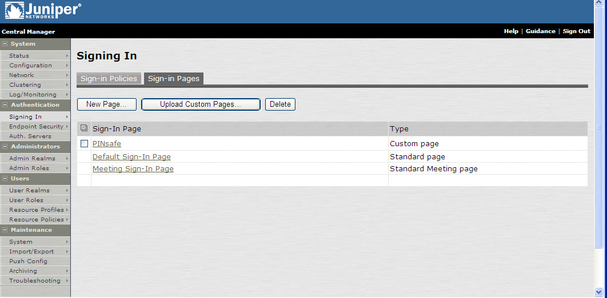Collapse the System section header
This screenshot has width=607, height=298.
[23, 44]
